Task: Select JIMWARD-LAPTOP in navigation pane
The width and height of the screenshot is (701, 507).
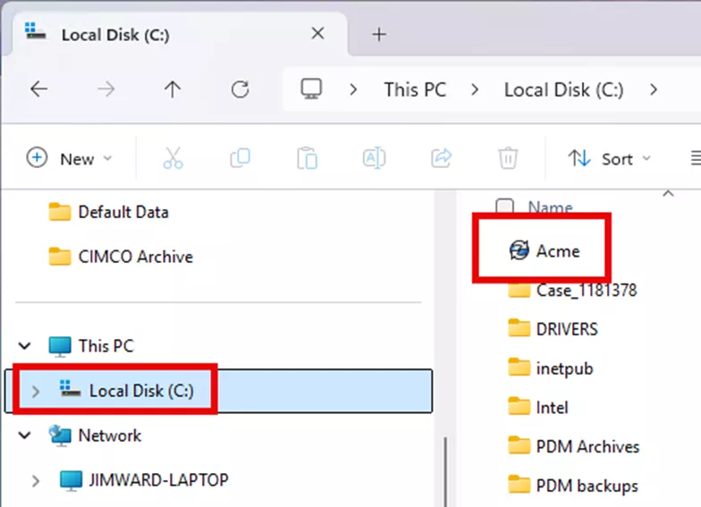Action: point(159,479)
